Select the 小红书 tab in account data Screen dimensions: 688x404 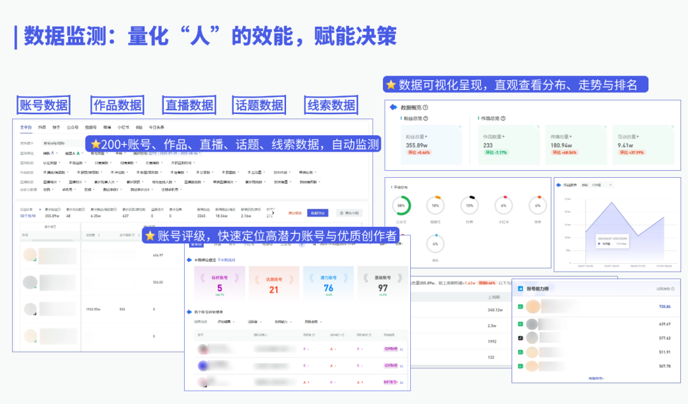(115, 127)
